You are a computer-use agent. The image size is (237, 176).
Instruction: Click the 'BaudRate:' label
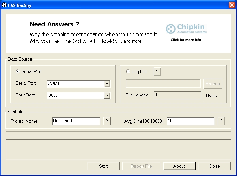(x=26, y=95)
